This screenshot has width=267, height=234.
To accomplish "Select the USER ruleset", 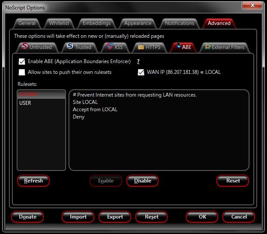I will [x=42, y=103].
